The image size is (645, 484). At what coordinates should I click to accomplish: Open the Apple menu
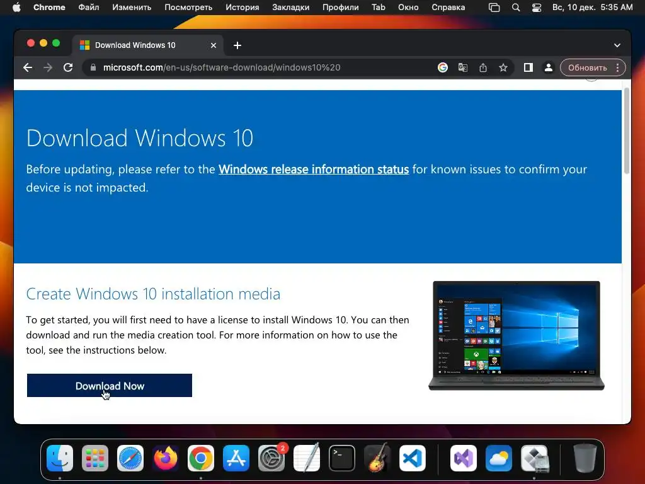coord(16,8)
